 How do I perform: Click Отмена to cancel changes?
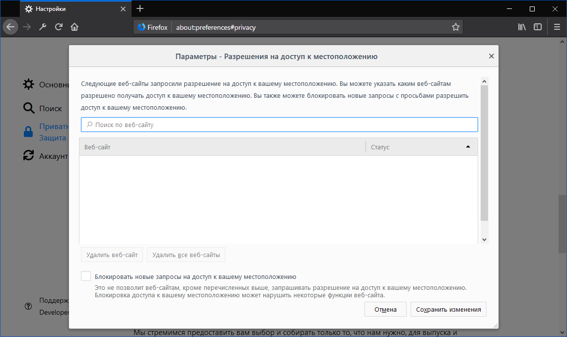tap(385, 309)
